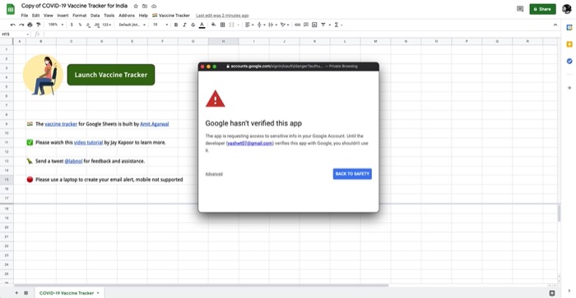Select the paint format tool
576x298 pixels.
coord(38,25)
